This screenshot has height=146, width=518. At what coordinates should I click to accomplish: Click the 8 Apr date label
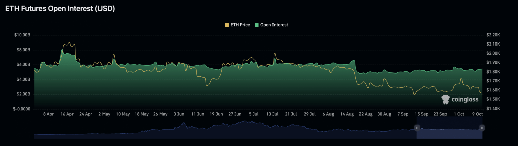point(49,114)
